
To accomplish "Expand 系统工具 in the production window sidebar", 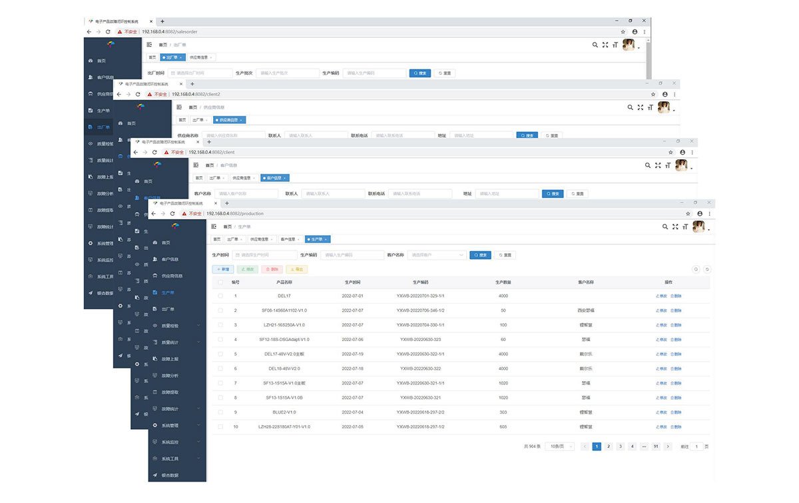I will tap(176, 459).
